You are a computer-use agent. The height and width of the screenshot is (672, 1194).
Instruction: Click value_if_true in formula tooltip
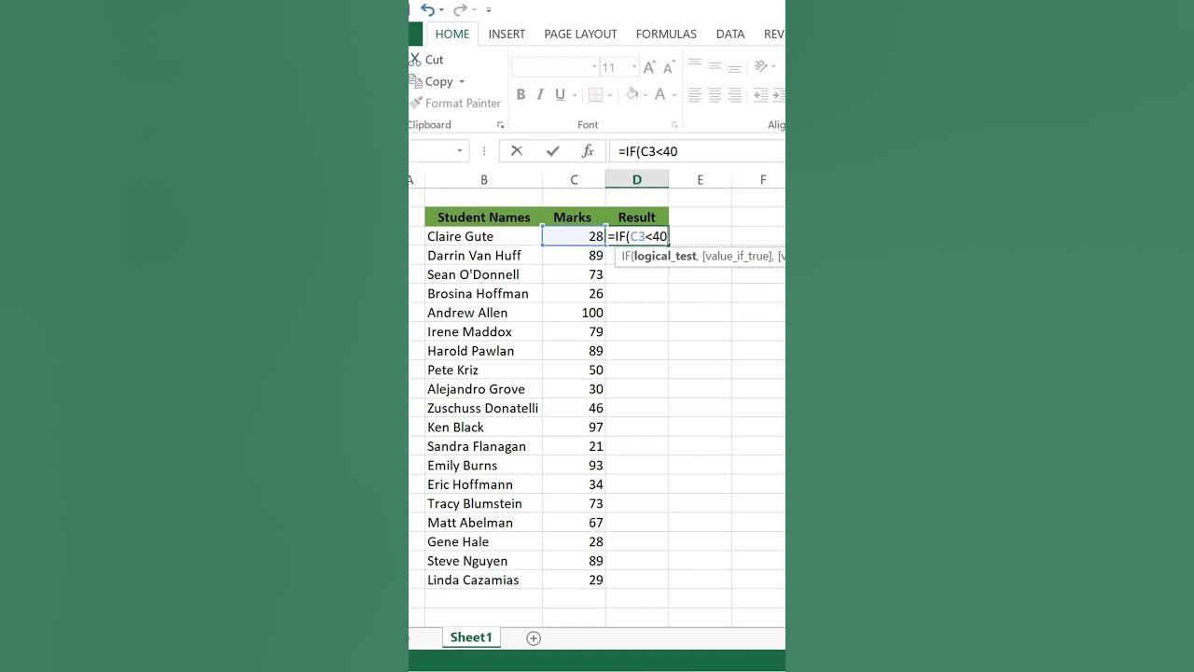tap(737, 256)
